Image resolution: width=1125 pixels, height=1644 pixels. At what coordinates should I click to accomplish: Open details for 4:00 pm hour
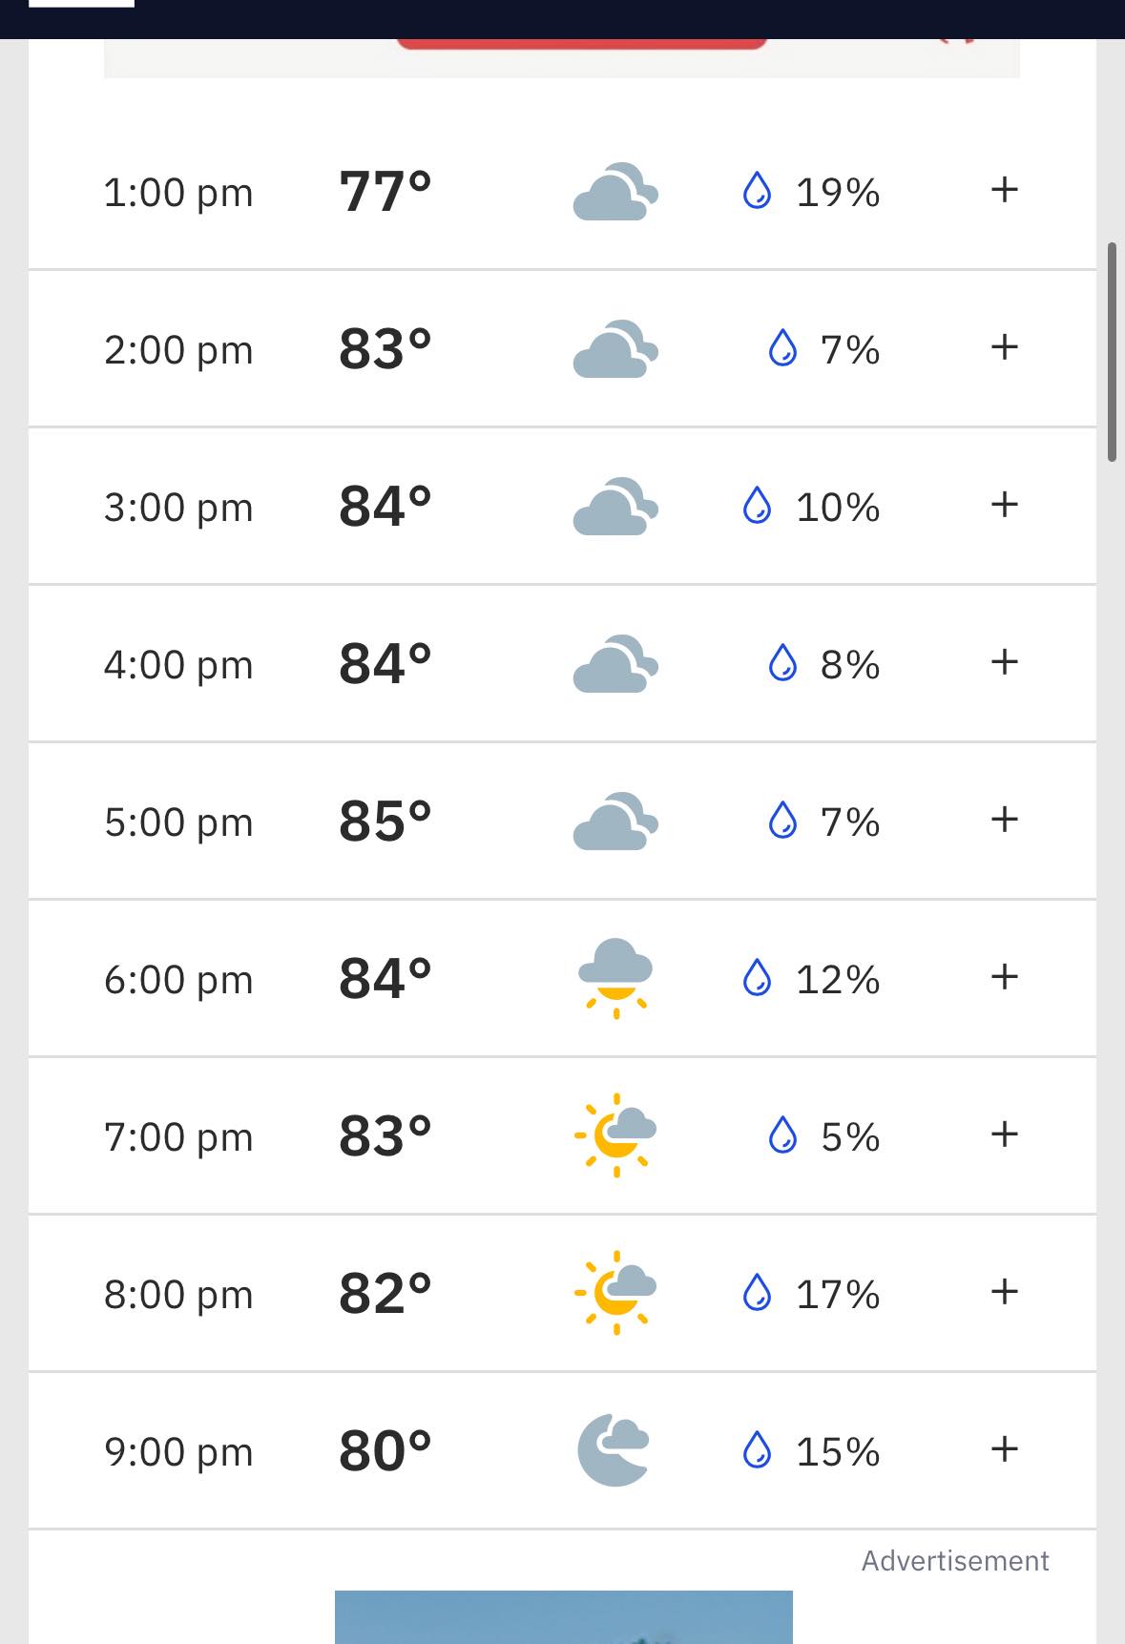(x=1004, y=662)
